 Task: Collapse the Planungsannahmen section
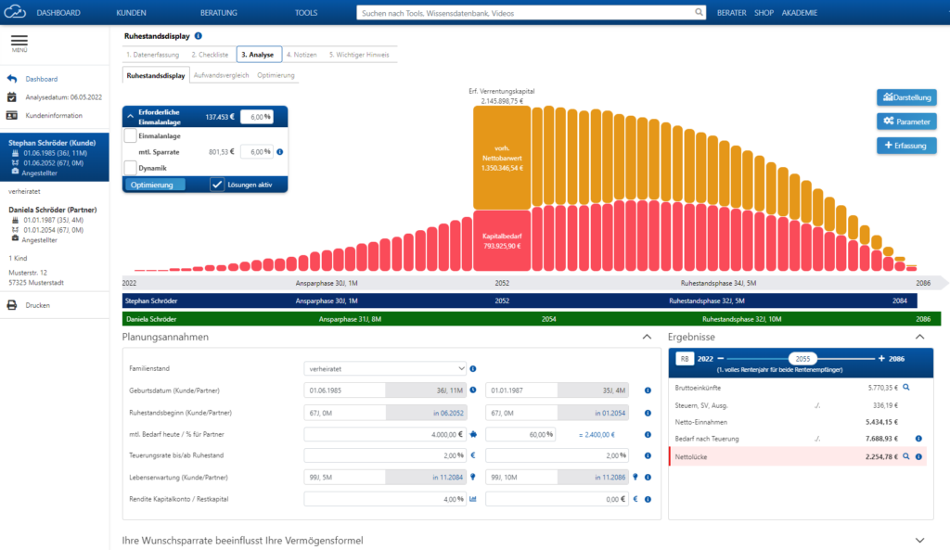[x=647, y=338]
